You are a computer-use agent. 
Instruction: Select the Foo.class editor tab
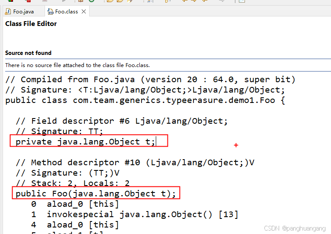[66, 12]
